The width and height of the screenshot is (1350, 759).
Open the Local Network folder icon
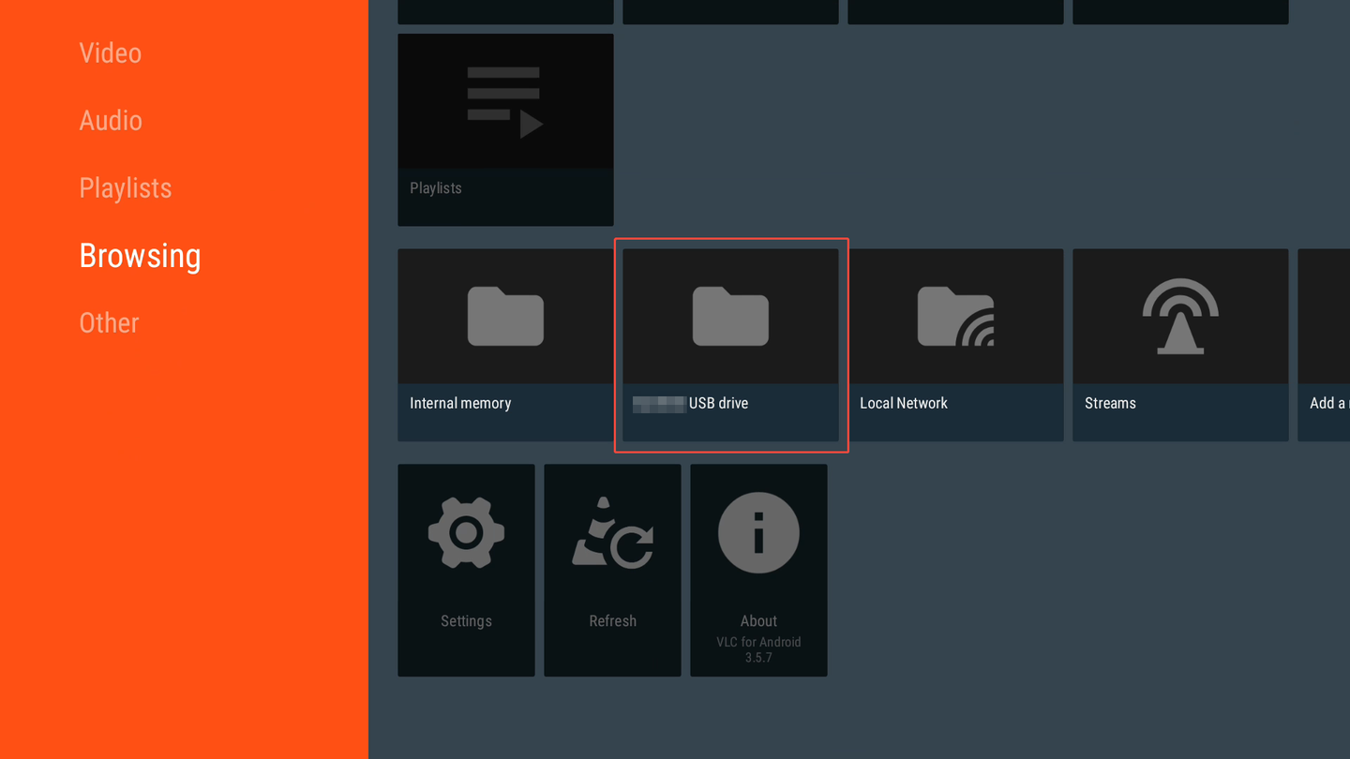point(955,317)
